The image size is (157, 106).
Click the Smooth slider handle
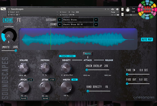(16, 51)
